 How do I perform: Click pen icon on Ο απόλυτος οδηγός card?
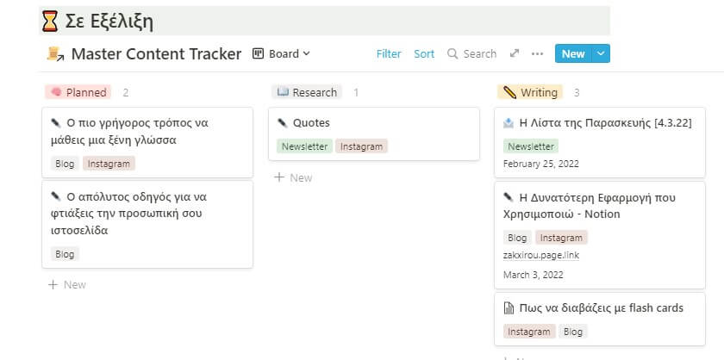(x=56, y=196)
